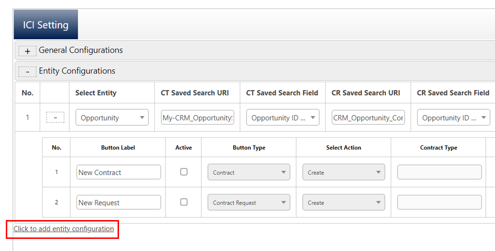This screenshot has height=251, width=495.
Task: Click the New Contract button label field
Action: pos(119,172)
